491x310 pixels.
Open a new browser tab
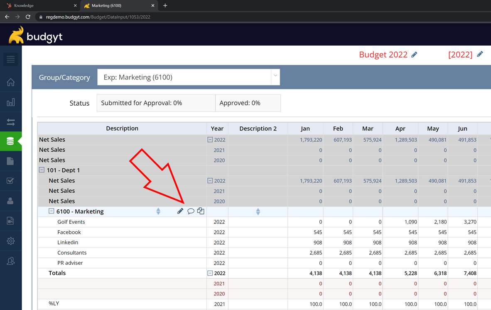(x=165, y=5)
